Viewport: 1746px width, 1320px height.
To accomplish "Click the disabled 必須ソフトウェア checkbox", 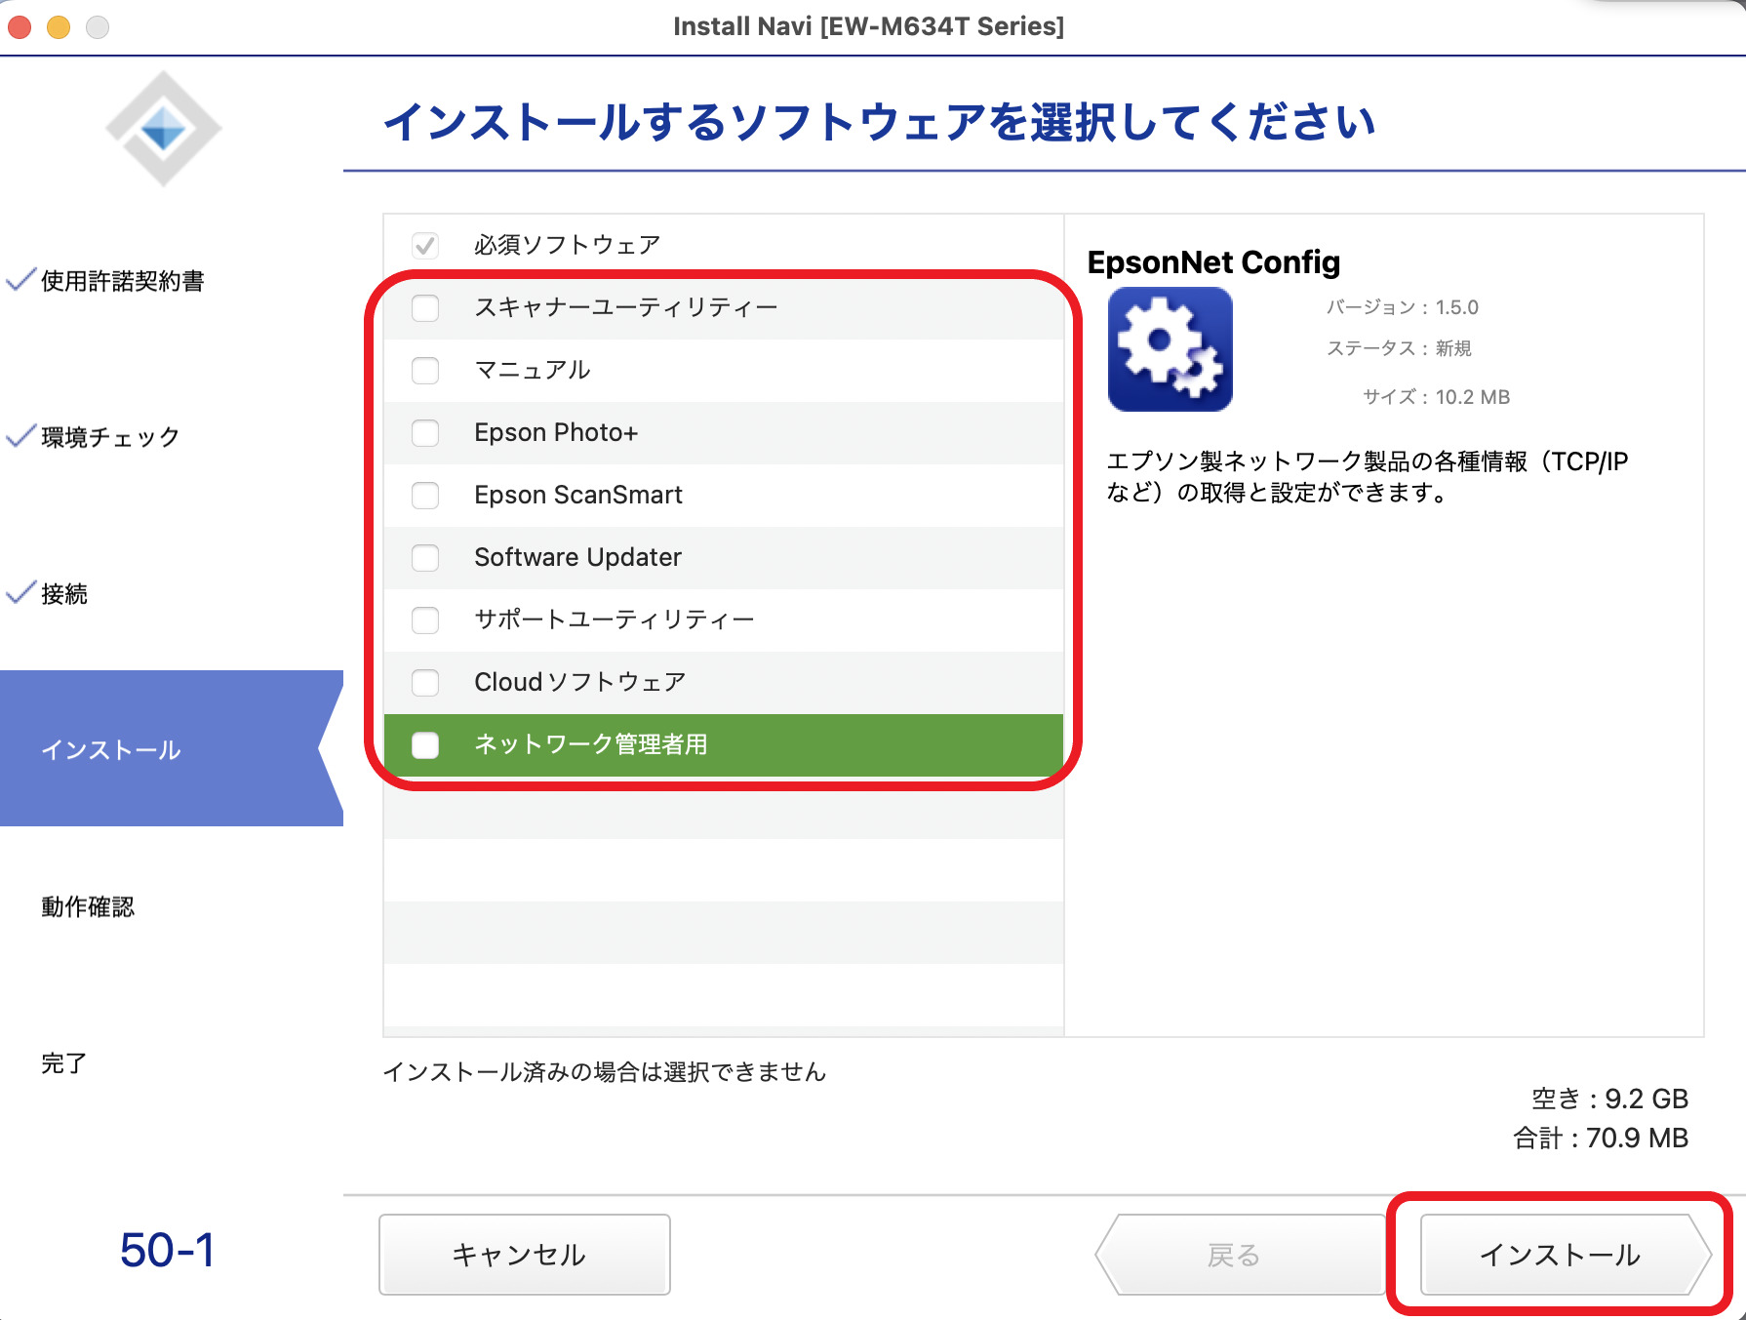I will (x=425, y=245).
